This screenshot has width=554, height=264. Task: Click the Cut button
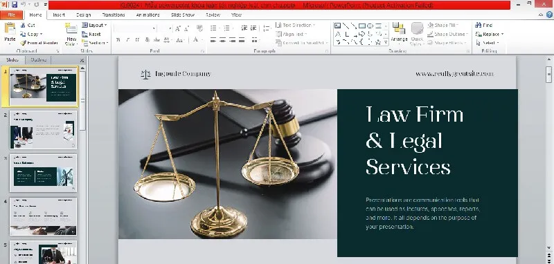pos(28,25)
